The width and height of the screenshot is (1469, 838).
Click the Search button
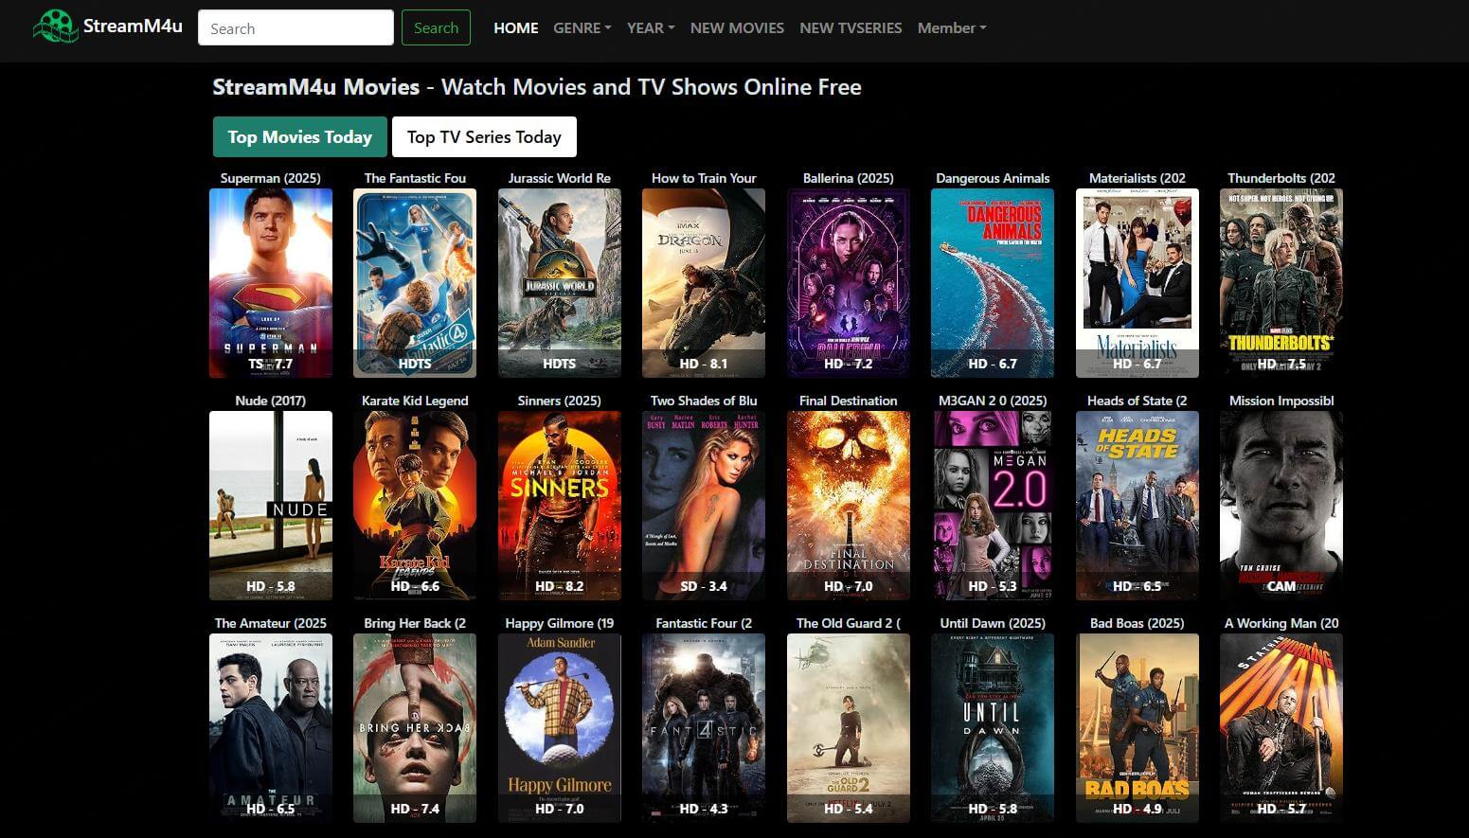click(x=436, y=27)
